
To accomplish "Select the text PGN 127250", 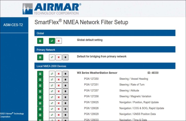I will (91, 79).
